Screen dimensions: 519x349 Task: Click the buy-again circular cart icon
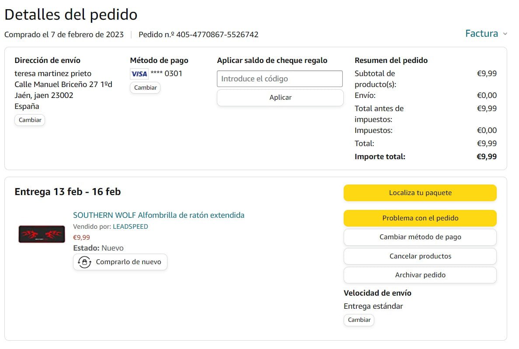click(84, 262)
